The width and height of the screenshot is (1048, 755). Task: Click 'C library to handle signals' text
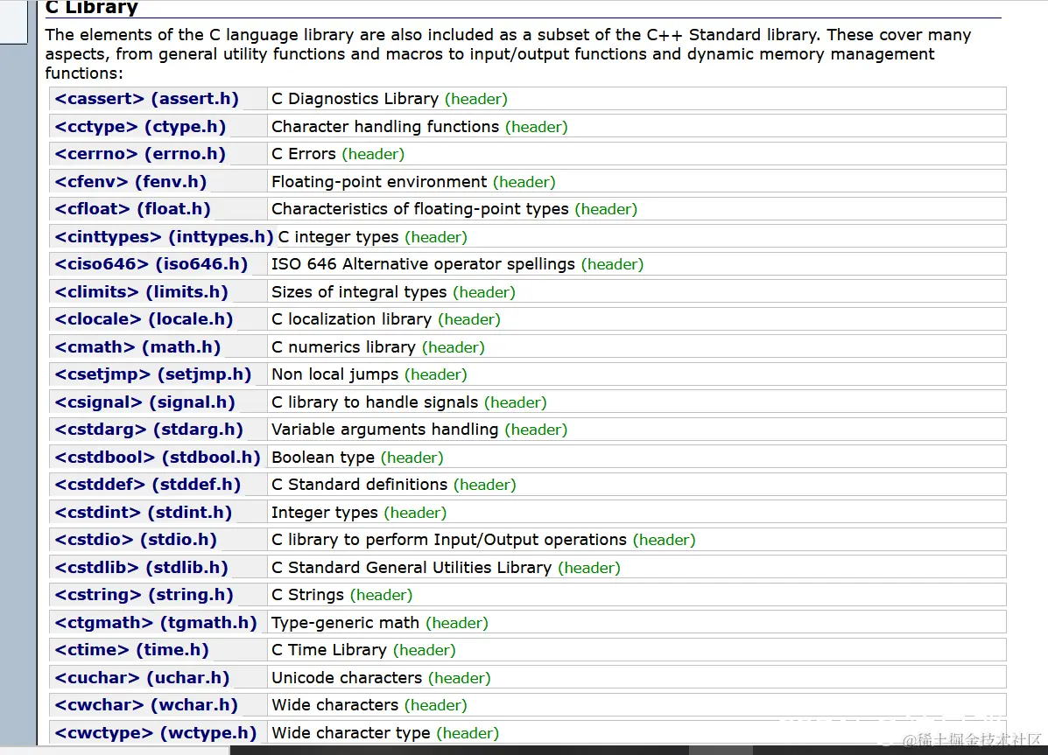point(375,402)
